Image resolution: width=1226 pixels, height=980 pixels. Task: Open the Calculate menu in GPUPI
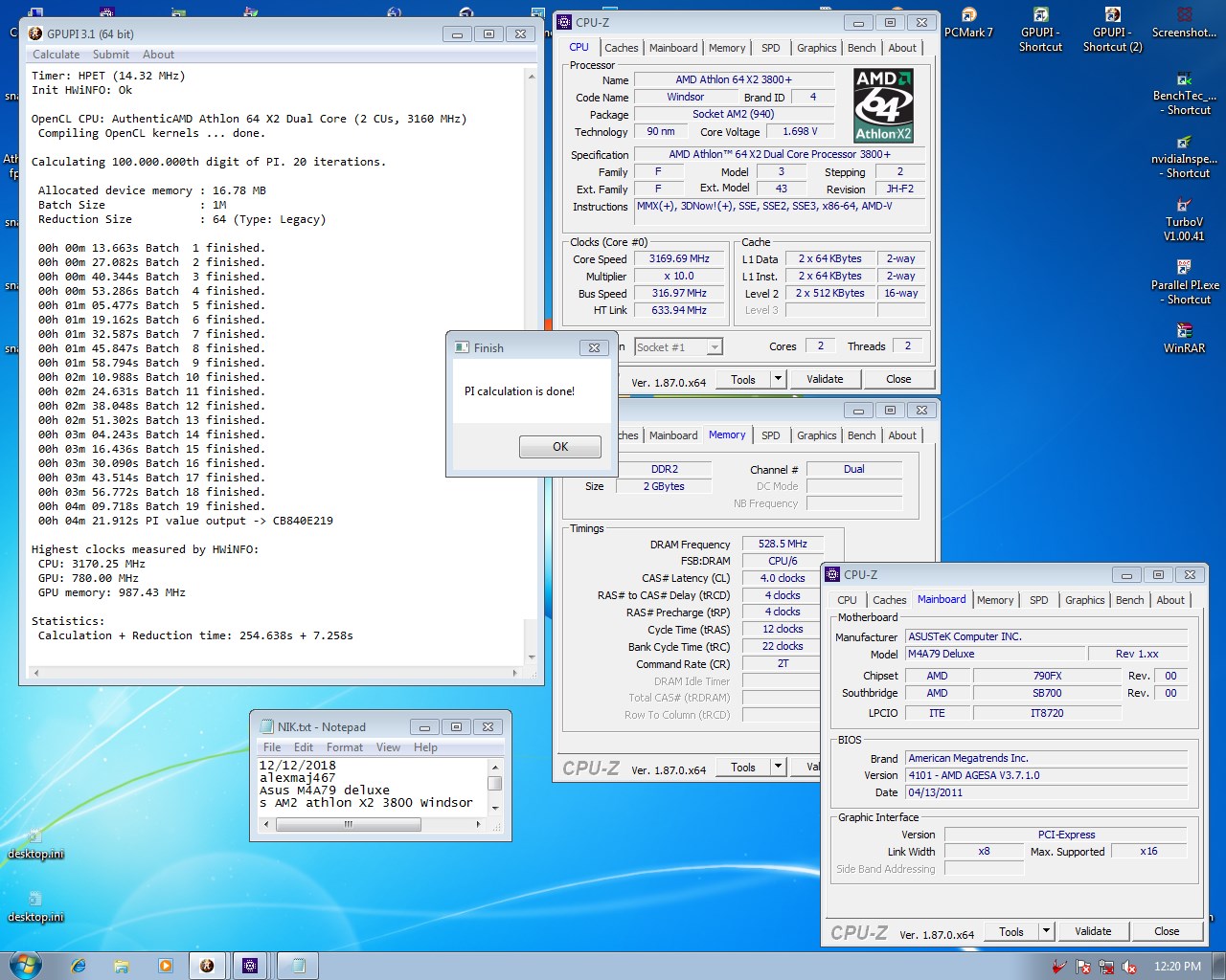56,55
